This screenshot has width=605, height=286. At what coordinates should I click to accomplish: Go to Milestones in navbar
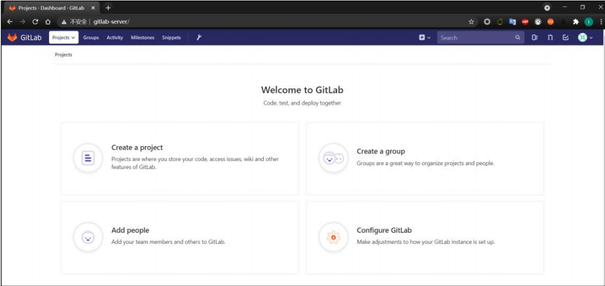point(142,38)
